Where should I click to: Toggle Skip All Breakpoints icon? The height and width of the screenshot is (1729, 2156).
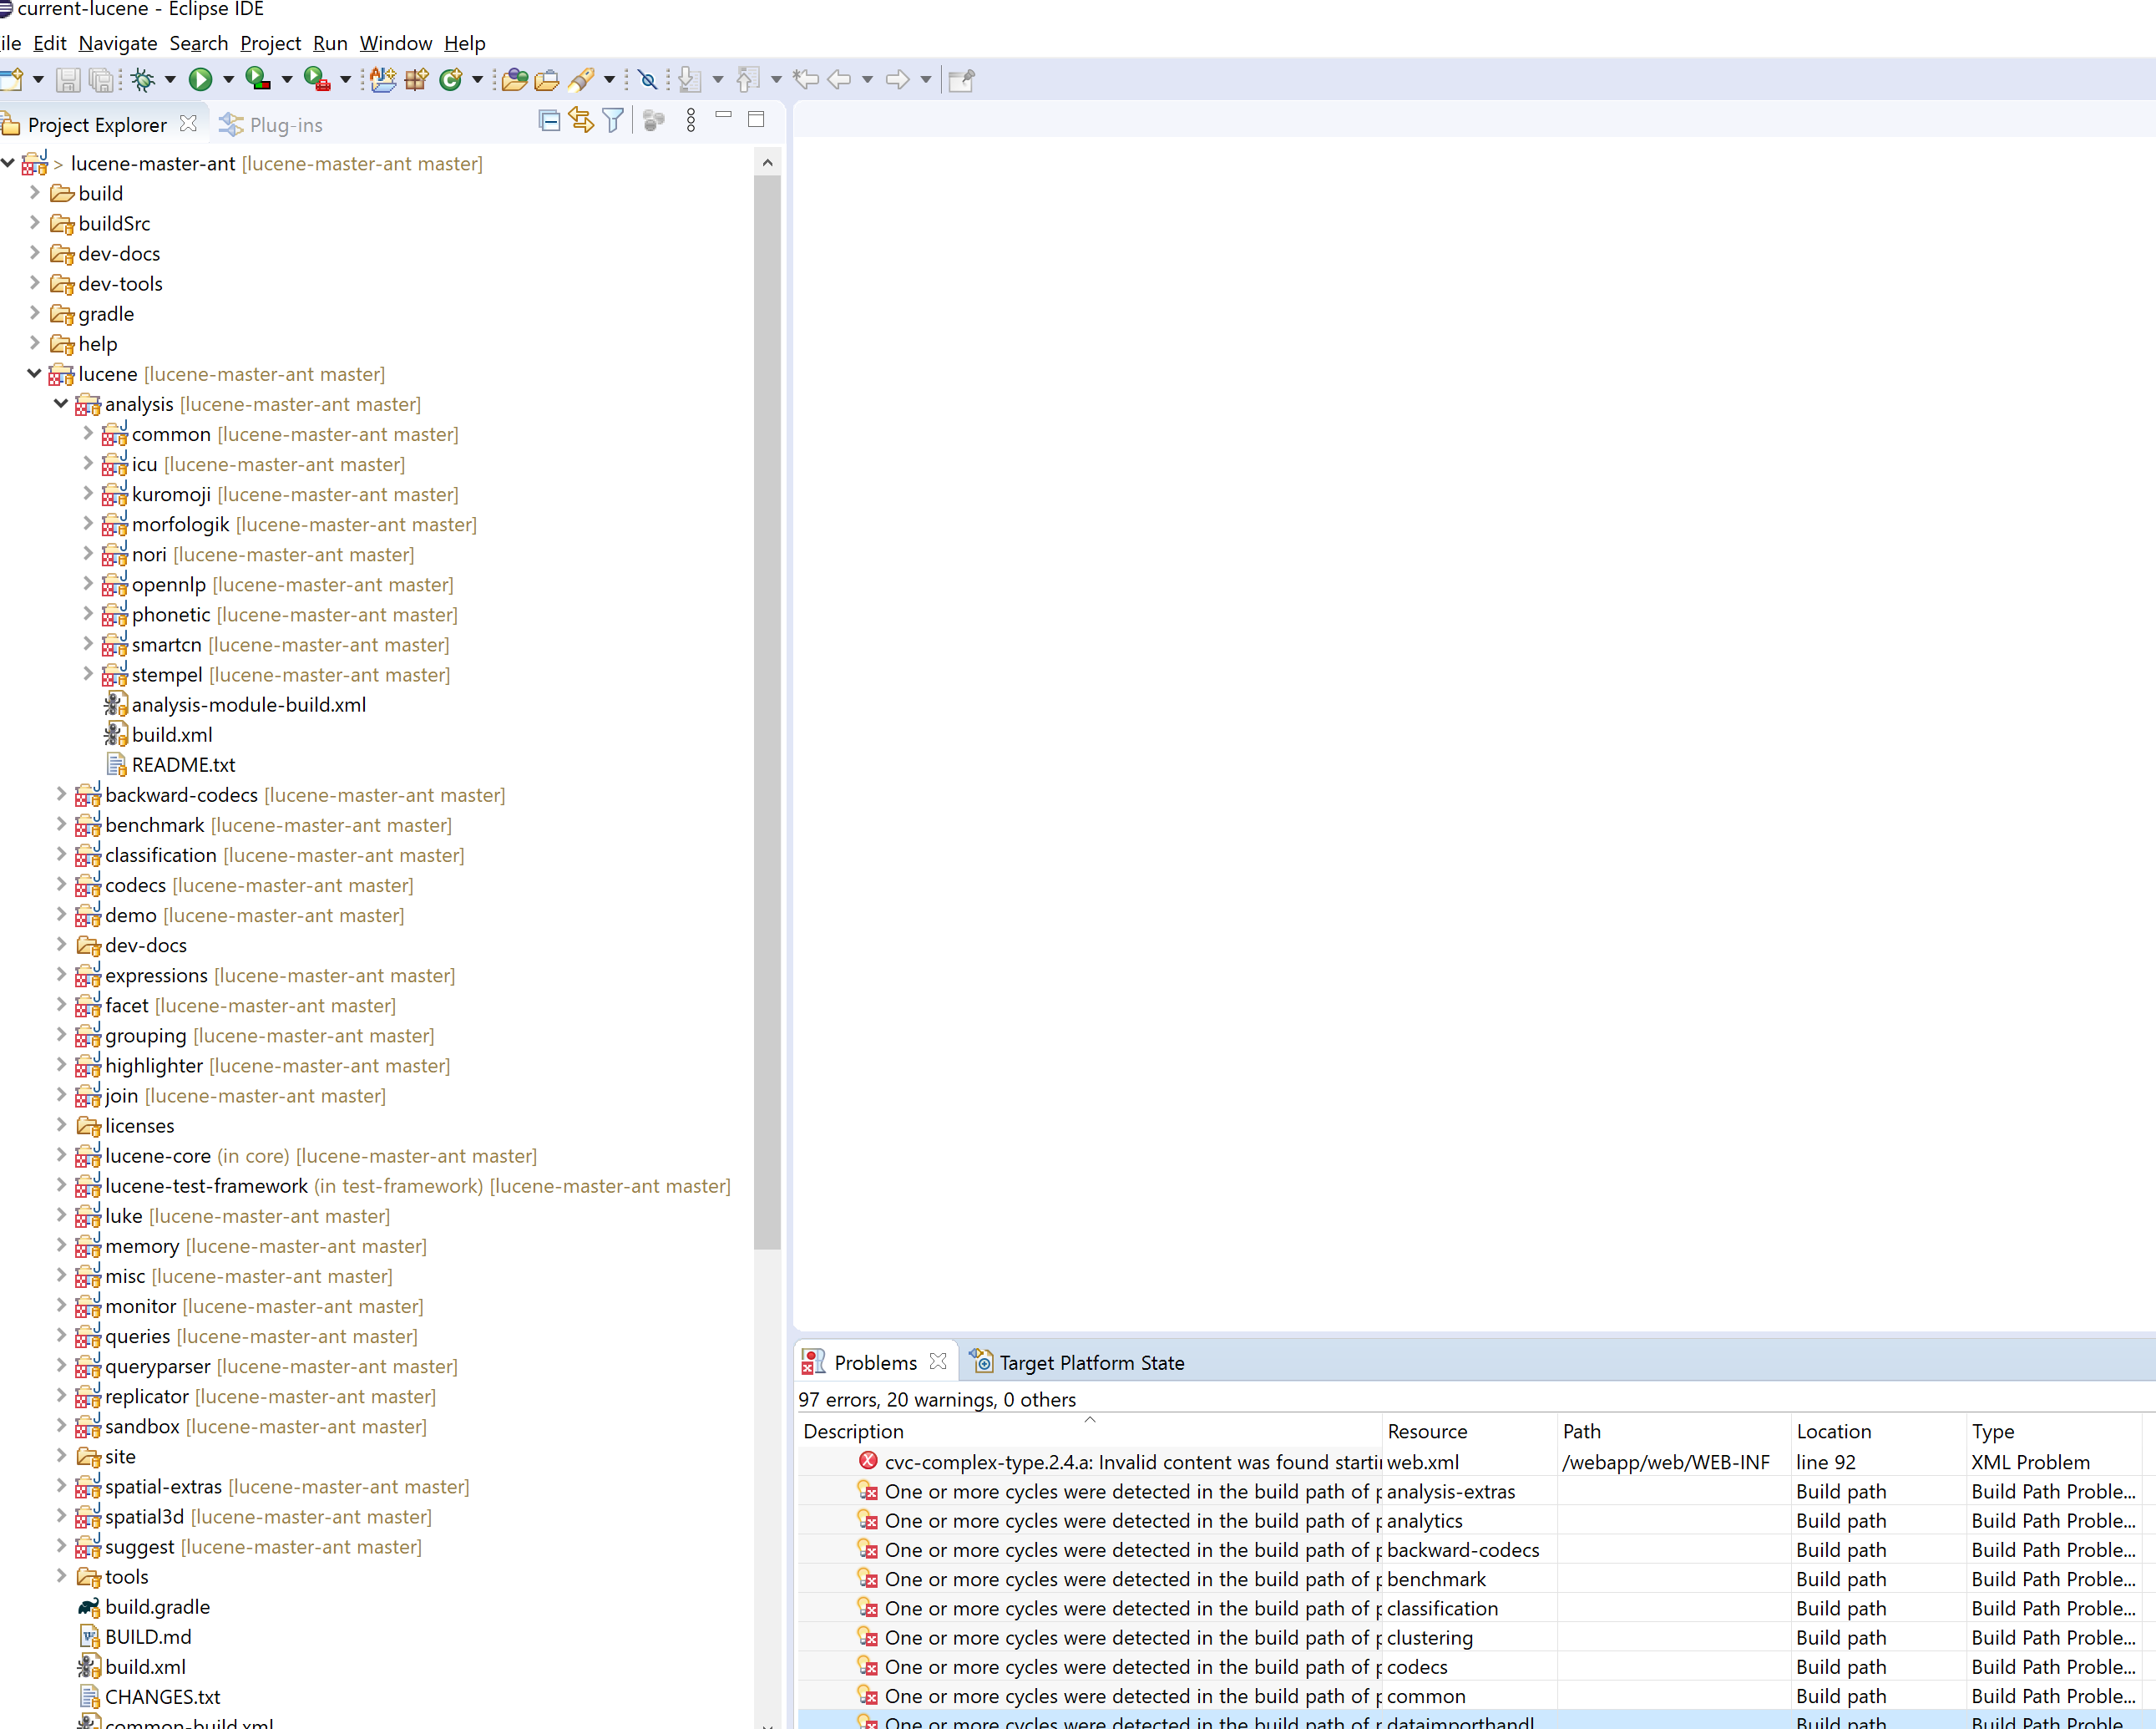648,80
